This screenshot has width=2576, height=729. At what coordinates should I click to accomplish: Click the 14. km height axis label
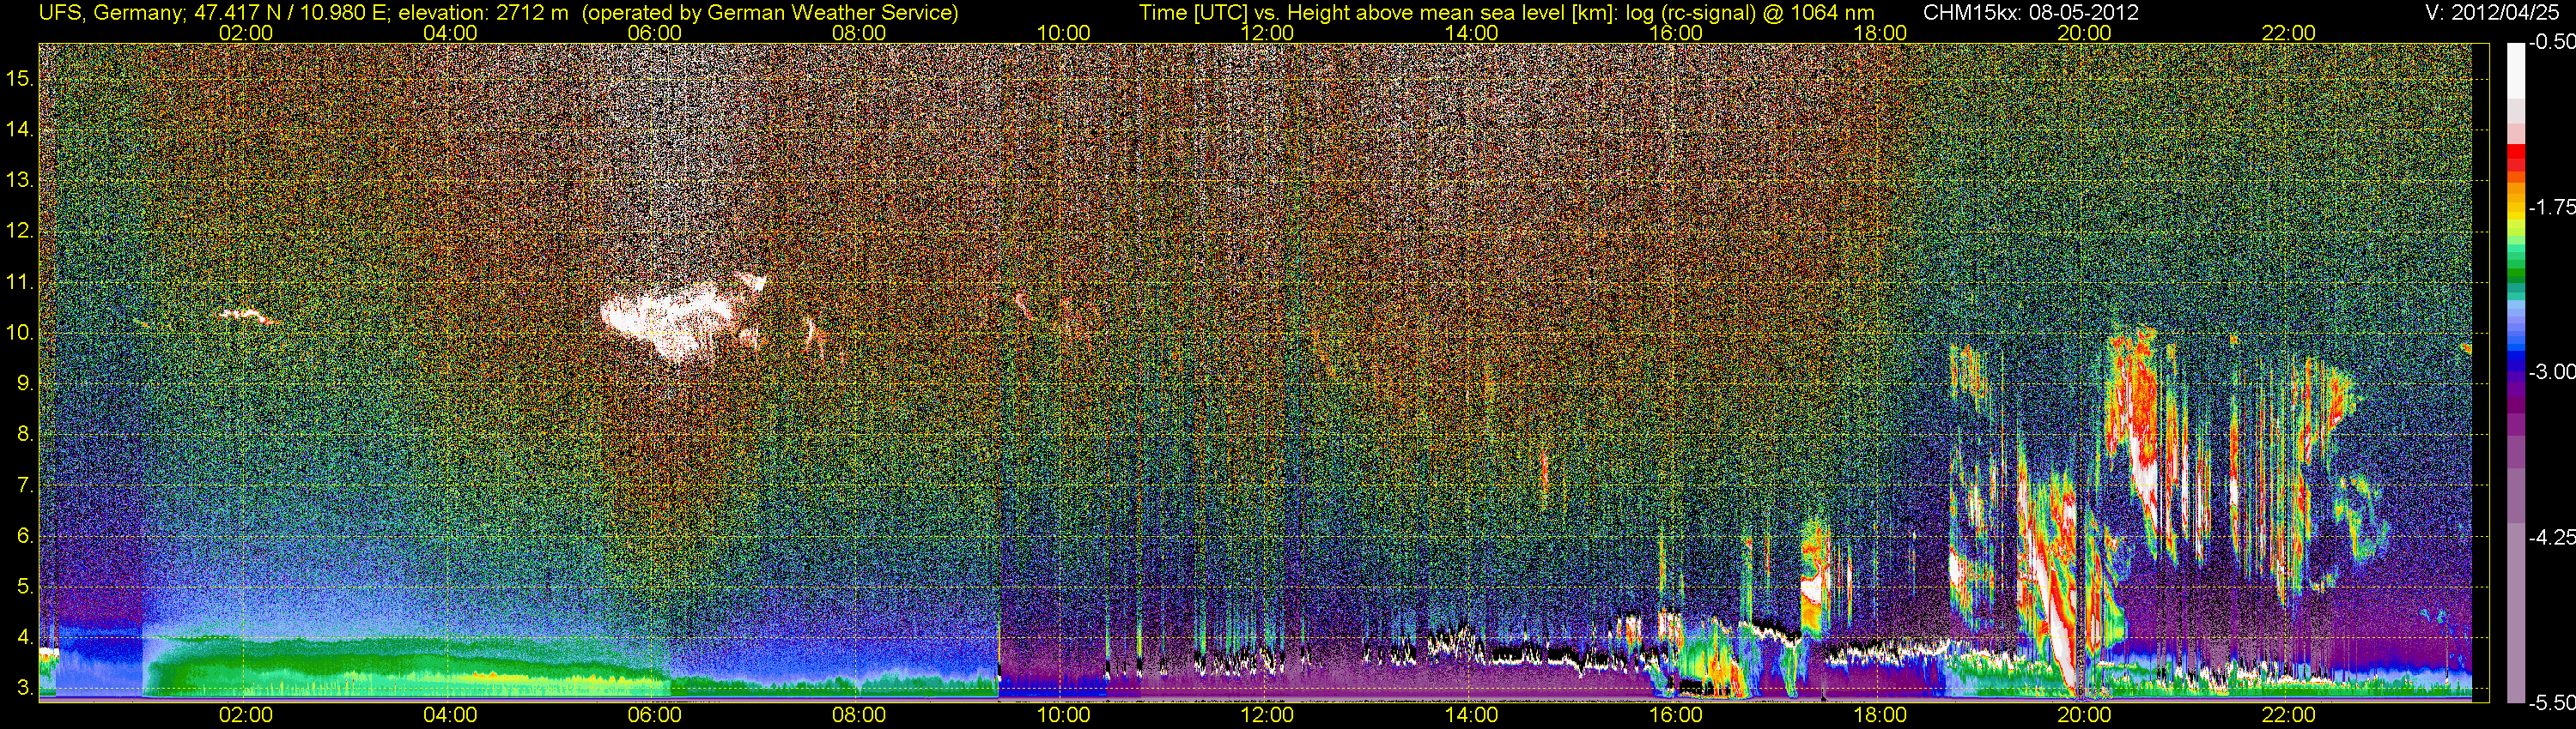tap(20, 130)
